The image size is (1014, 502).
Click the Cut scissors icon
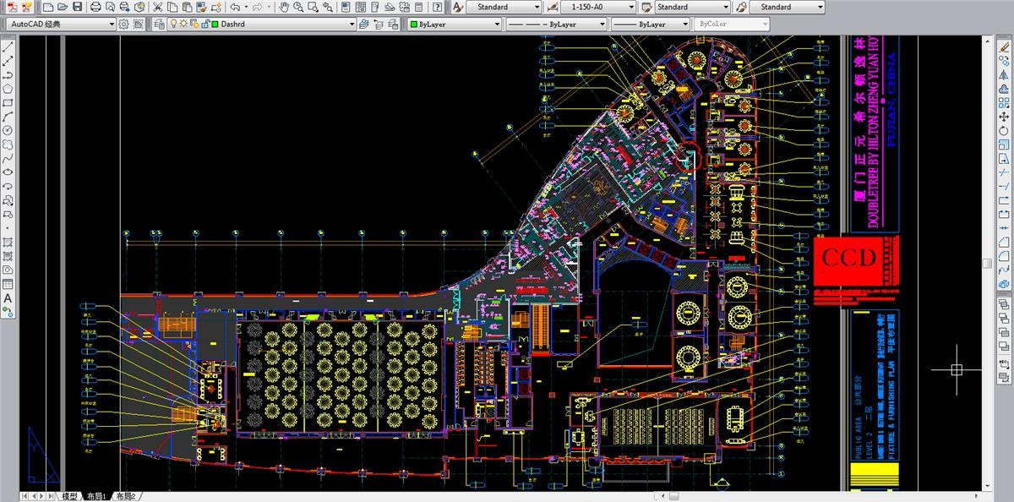pyautogui.click(x=158, y=7)
